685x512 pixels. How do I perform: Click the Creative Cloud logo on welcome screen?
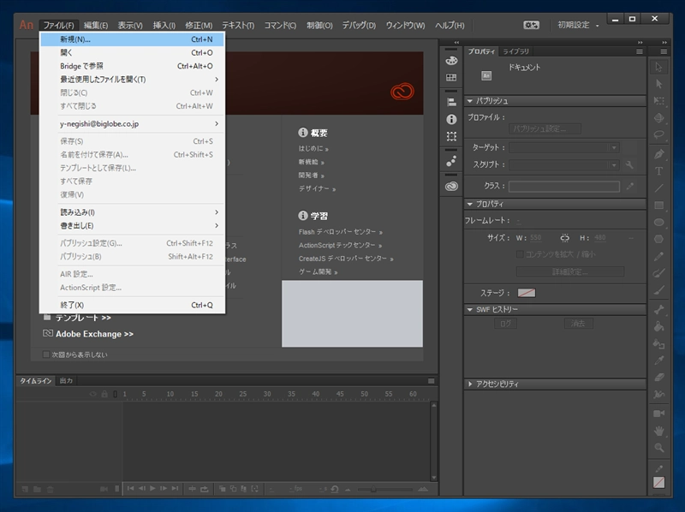coord(402,92)
